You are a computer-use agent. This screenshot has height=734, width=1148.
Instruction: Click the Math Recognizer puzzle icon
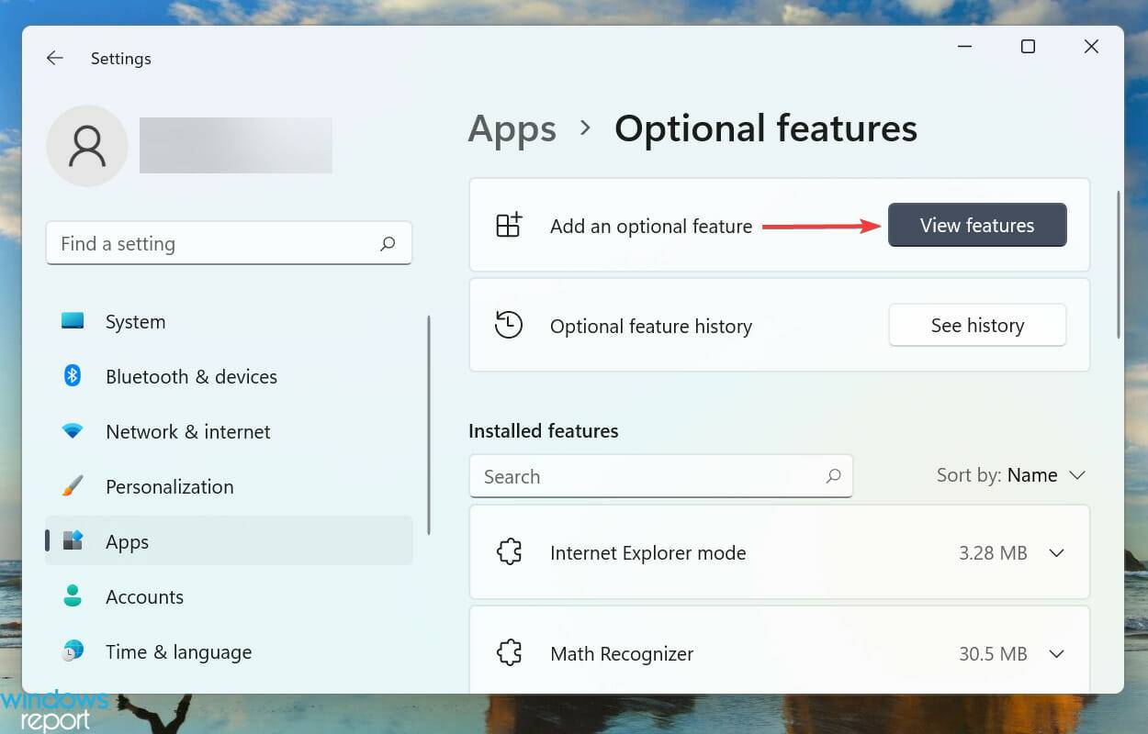(x=510, y=653)
